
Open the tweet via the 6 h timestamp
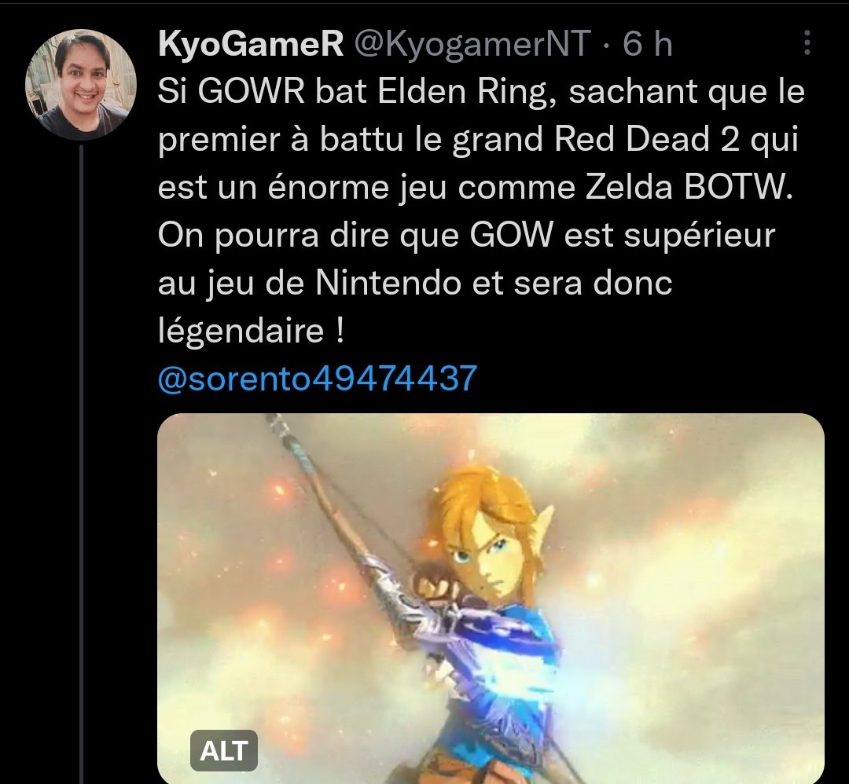[x=647, y=43]
